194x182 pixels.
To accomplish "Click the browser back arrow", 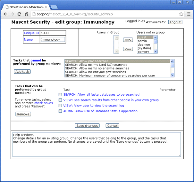I will 5,14.
